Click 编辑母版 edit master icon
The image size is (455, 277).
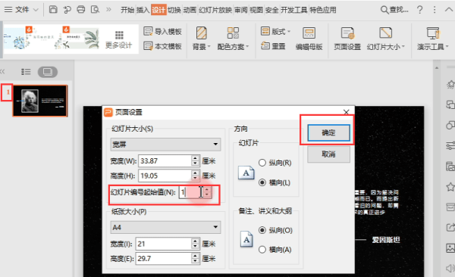(309, 39)
